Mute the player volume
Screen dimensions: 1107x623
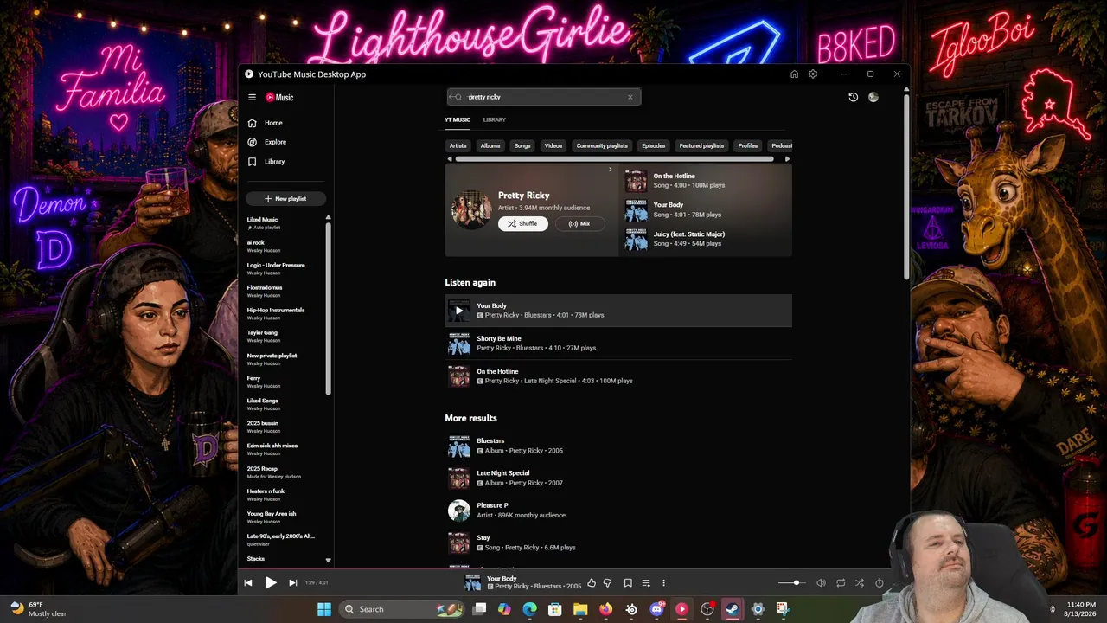(x=821, y=583)
